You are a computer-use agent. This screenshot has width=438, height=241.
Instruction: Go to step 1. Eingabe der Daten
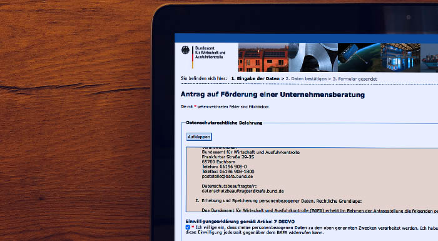pos(255,79)
